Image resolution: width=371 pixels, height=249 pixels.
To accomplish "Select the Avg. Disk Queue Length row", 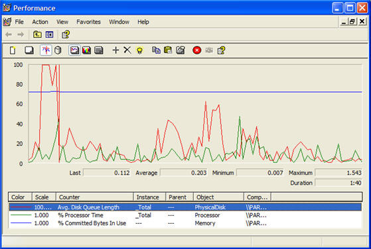I will tap(185, 207).
